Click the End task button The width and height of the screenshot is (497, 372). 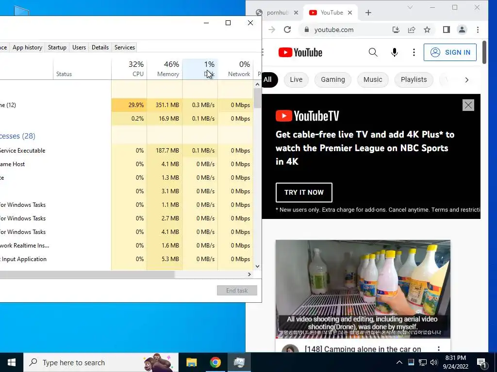point(237,291)
